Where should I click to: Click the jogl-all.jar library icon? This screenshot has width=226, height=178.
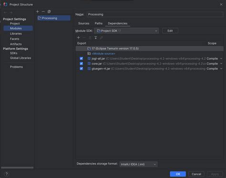click(x=89, y=58)
